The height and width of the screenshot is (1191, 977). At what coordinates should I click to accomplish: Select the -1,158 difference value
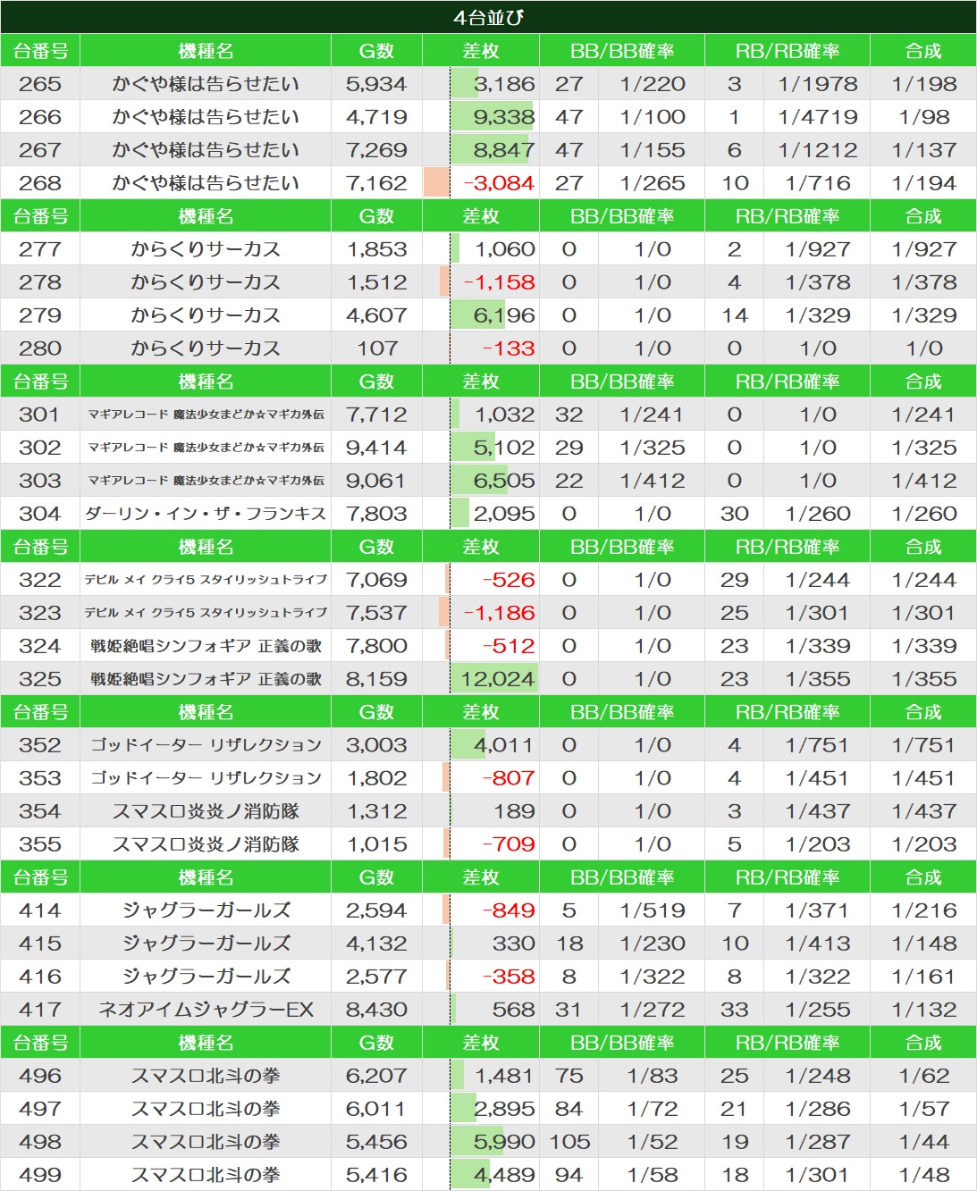point(500,282)
